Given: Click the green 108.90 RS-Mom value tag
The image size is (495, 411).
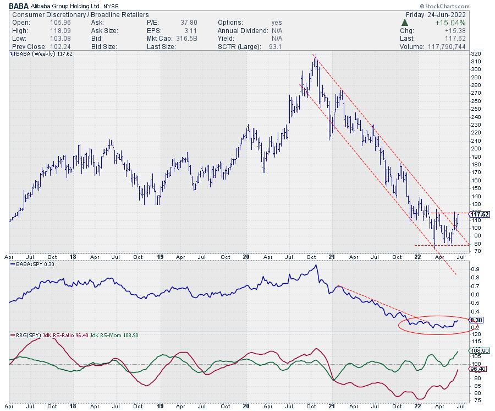Looking at the screenshot, I should pyautogui.click(x=477, y=350).
